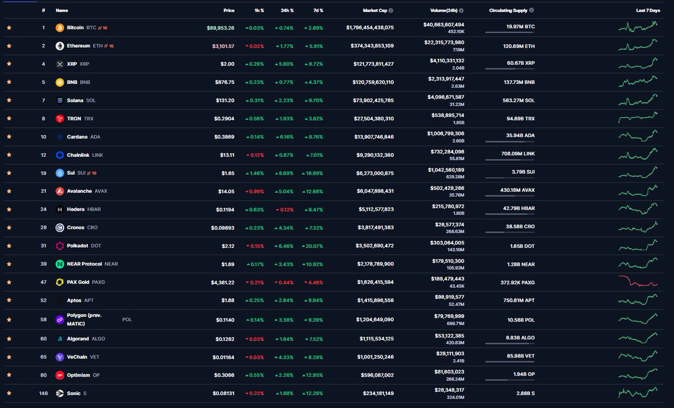The height and width of the screenshot is (408, 674).
Task: Click the Circulating Supply info icon
Action: 532,10
